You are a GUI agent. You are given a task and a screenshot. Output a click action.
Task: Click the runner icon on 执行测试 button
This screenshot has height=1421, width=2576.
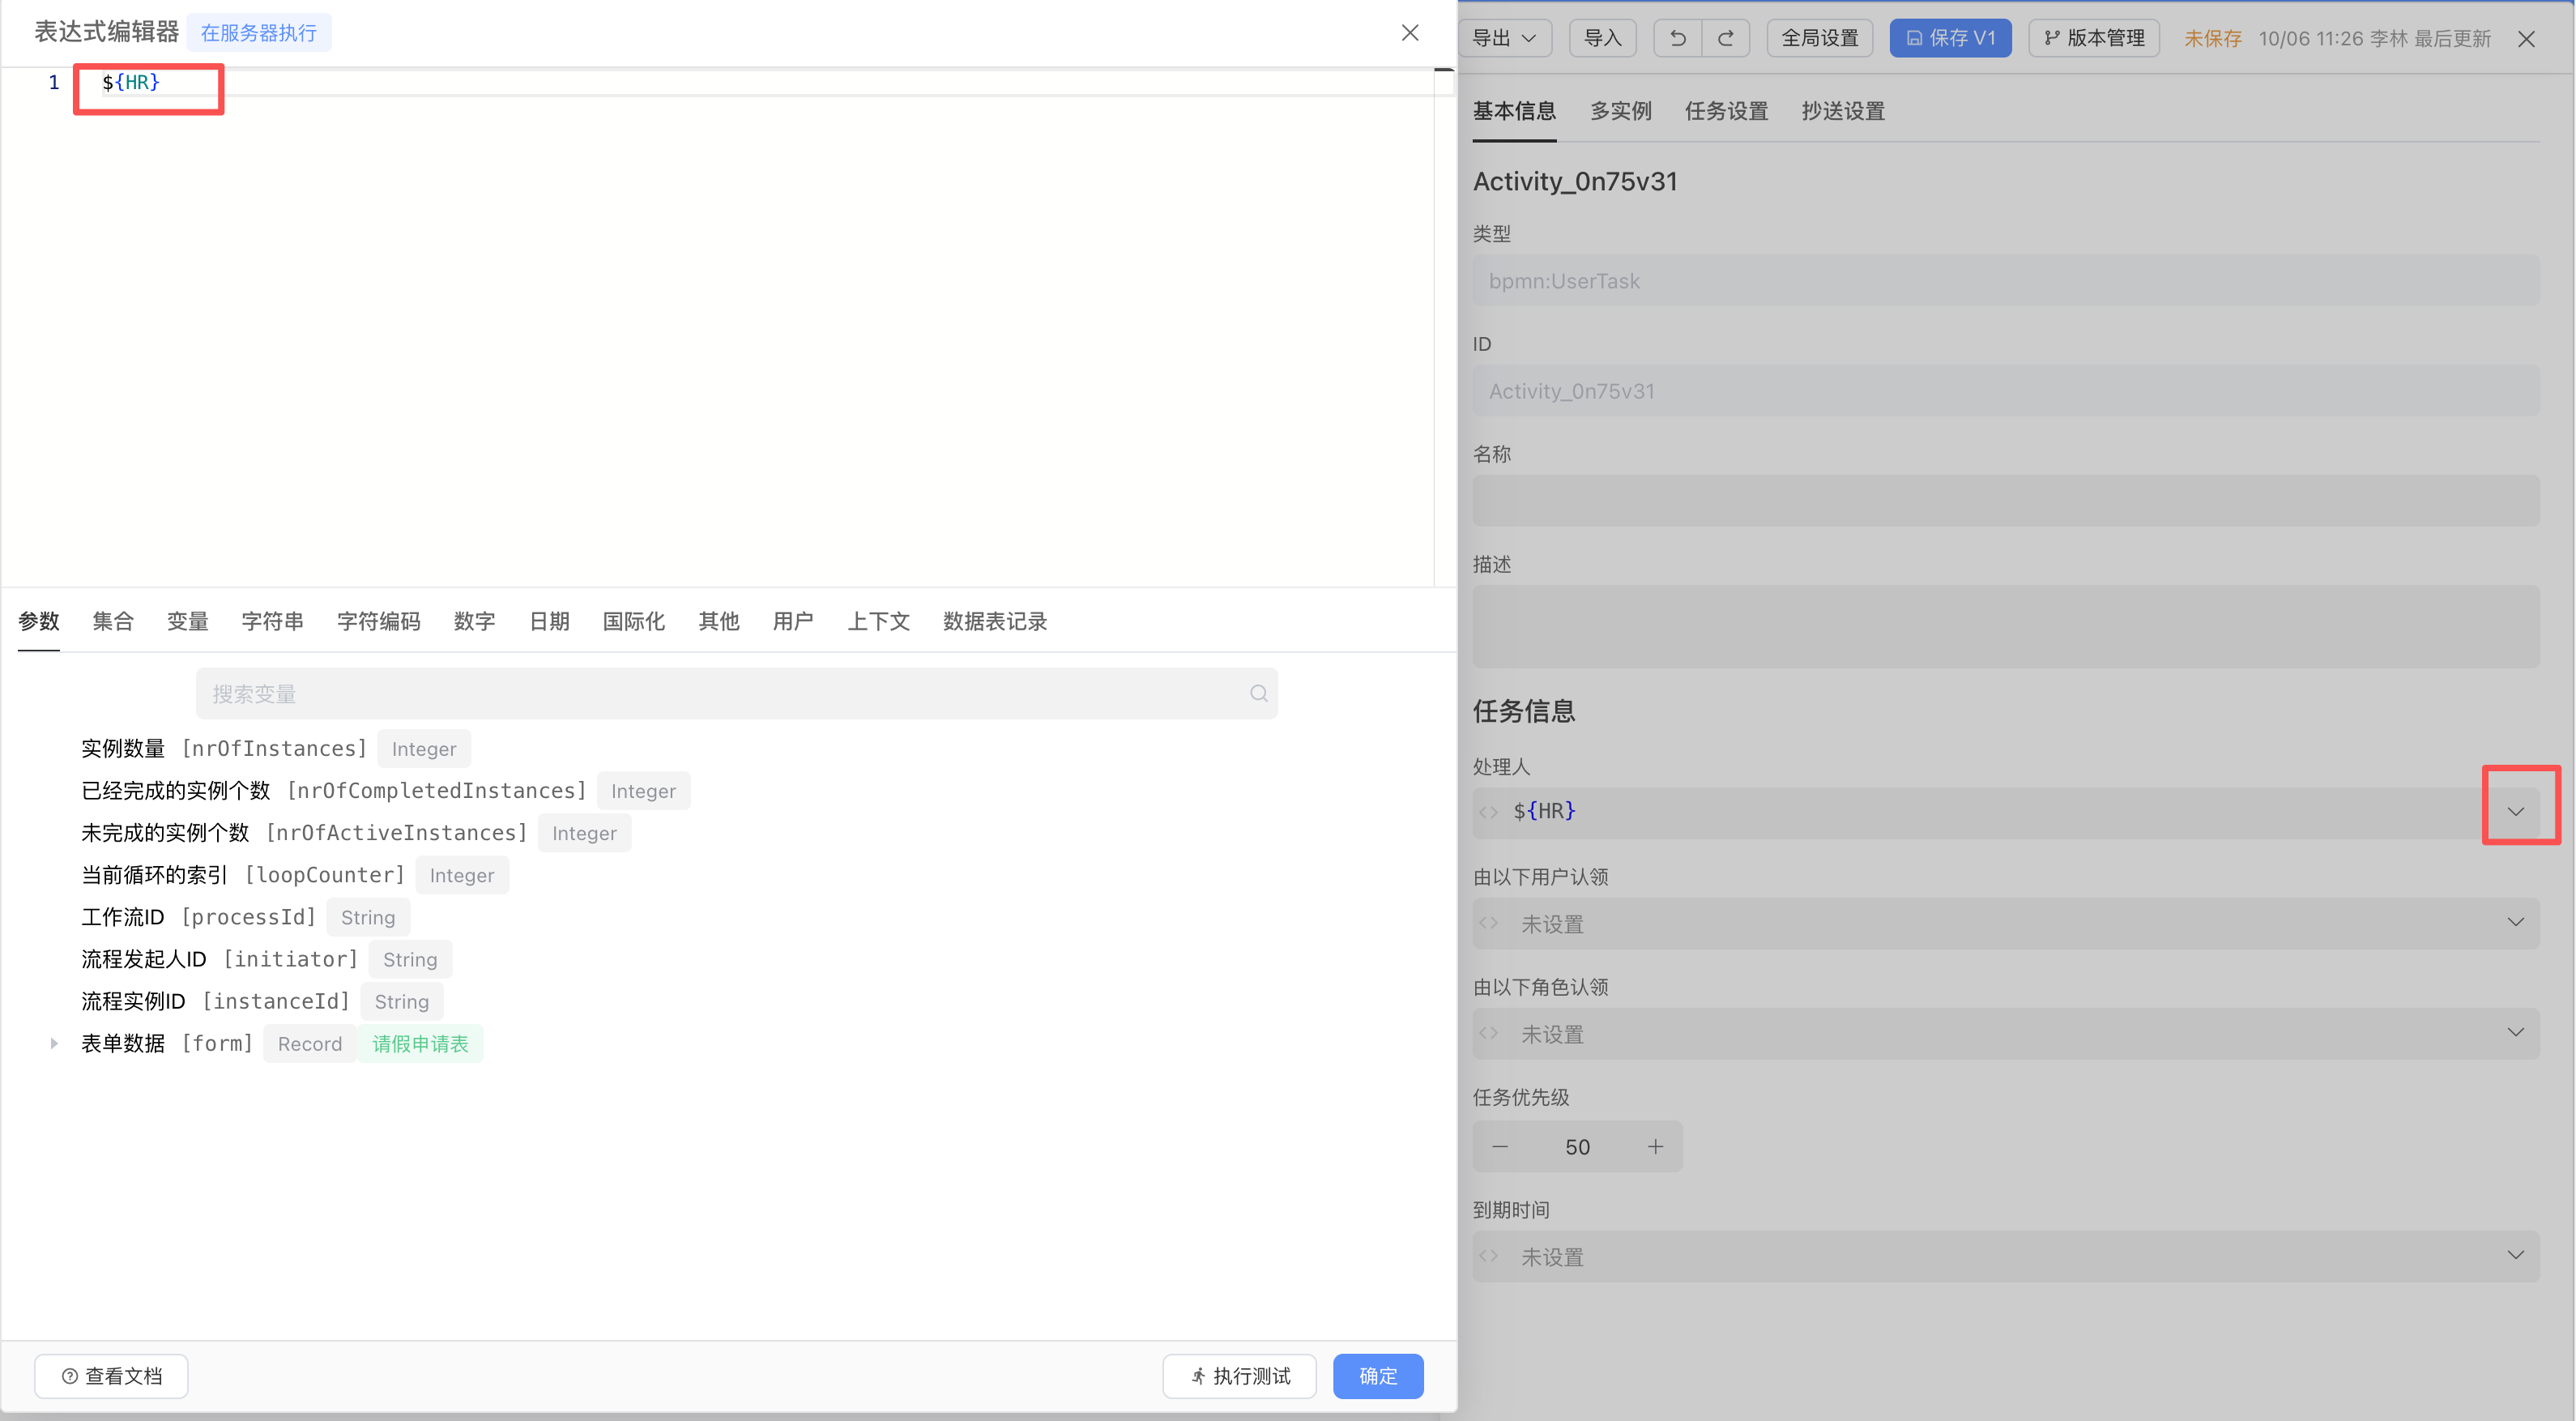point(1198,1376)
